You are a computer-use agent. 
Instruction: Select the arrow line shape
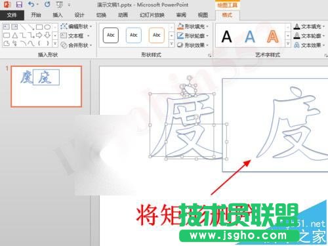tap(31, 27)
